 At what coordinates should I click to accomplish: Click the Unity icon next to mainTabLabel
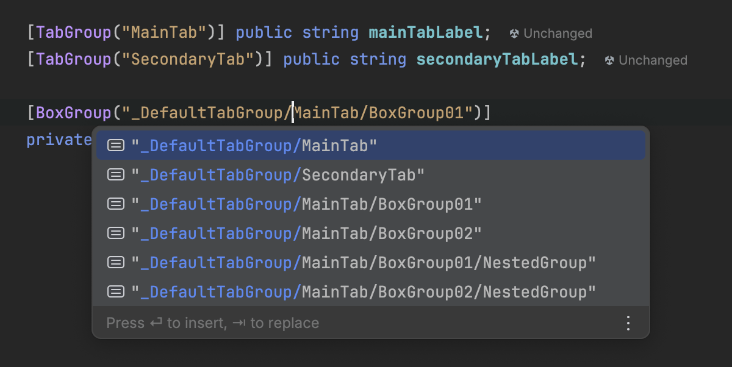pos(514,34)
